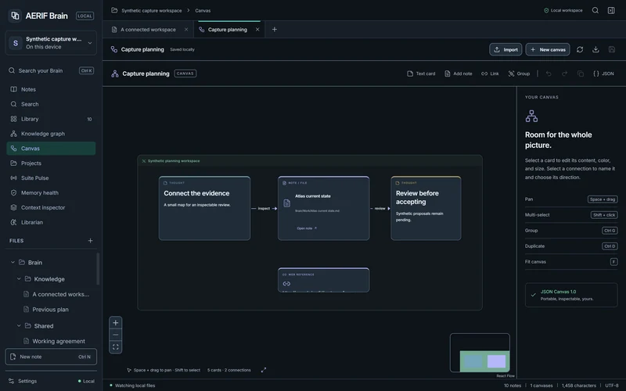Click the New note button
The height and width of the screenshot is (391, 626).
click(x=51, y=357)
